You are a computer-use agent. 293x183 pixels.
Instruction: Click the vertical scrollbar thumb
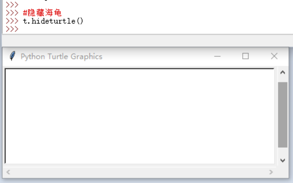pos(283,114)
